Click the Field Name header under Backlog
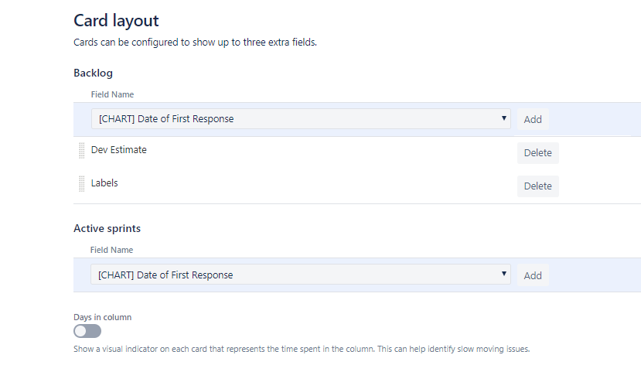Screen dimensions: 641x389 coord(112,94)
